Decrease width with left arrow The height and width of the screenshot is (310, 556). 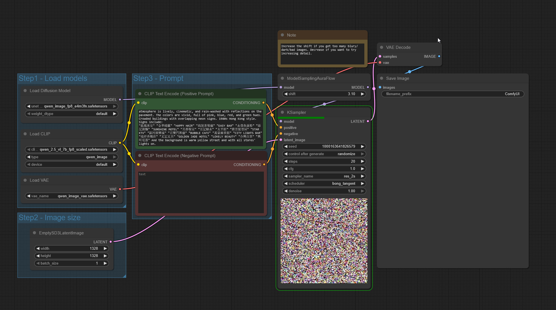38,248
